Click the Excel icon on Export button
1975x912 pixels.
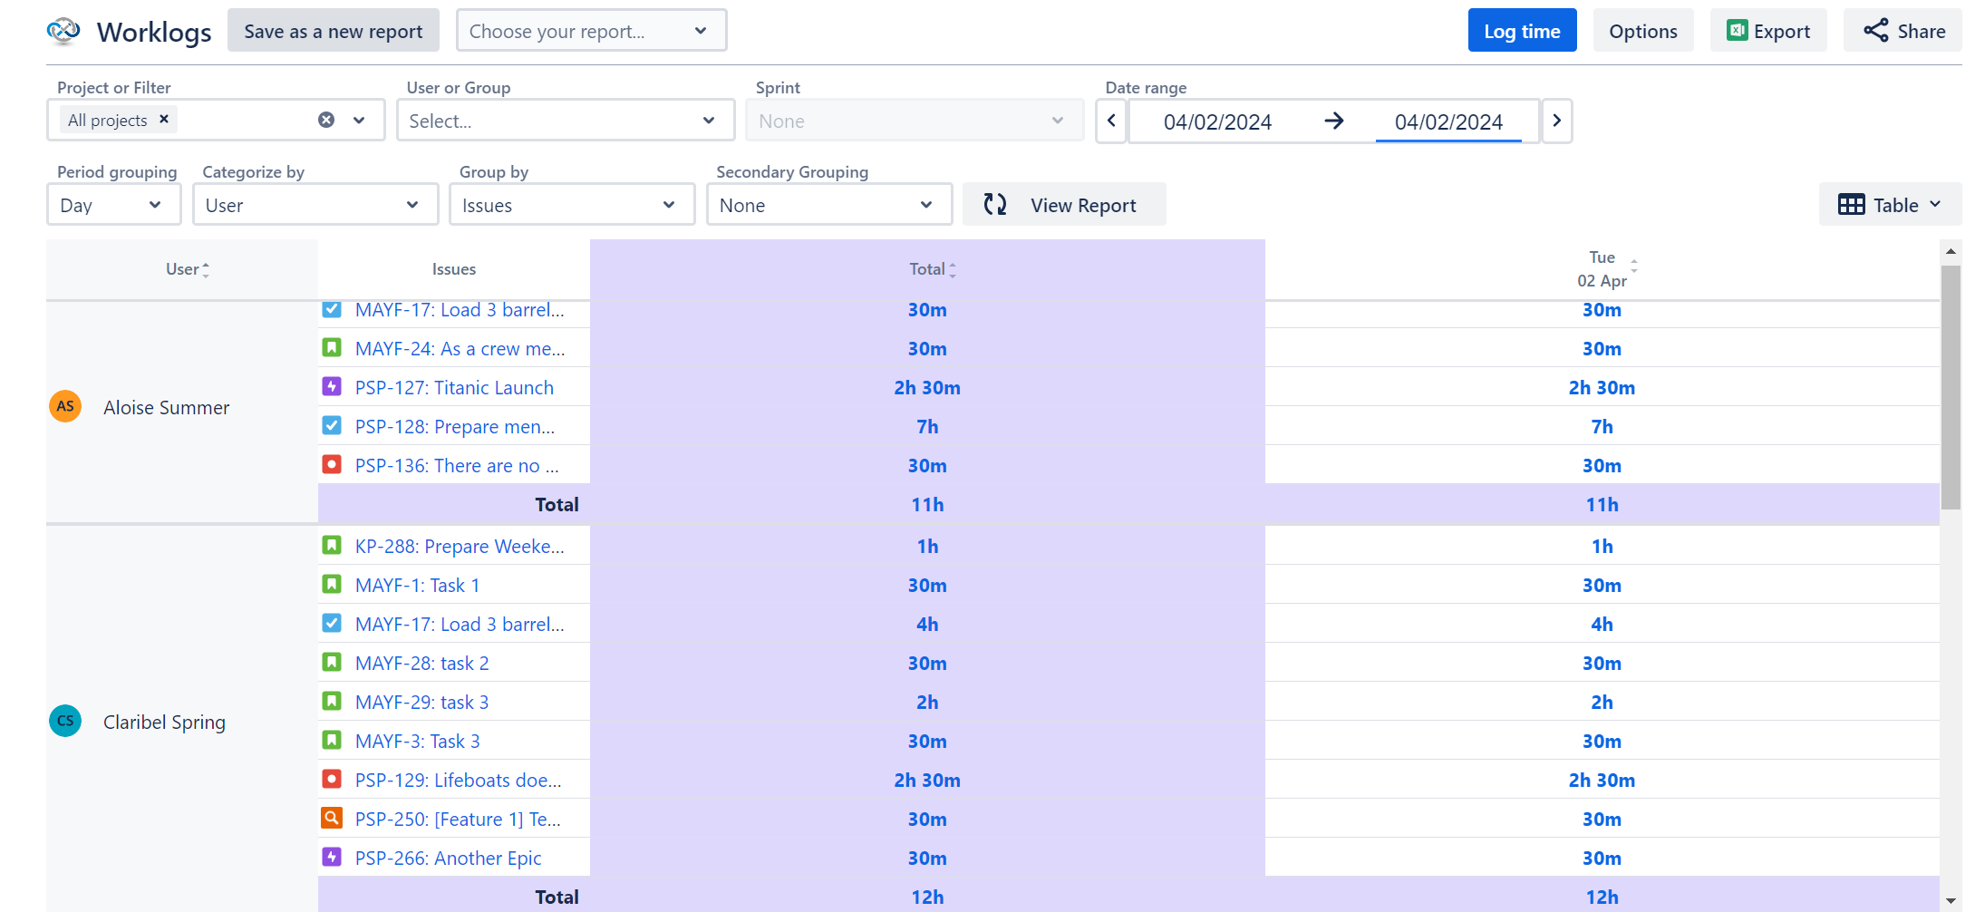(1737, 31)
